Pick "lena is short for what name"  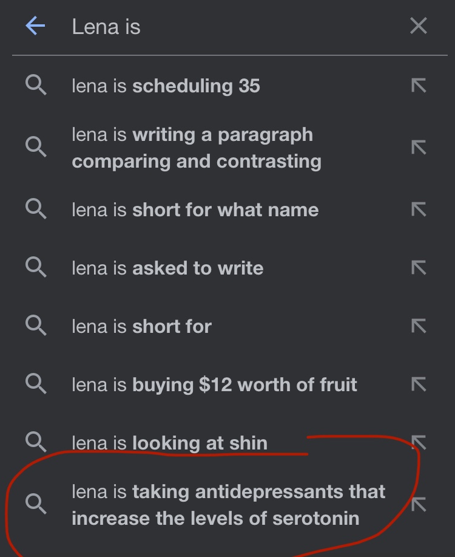click(195, 210)
